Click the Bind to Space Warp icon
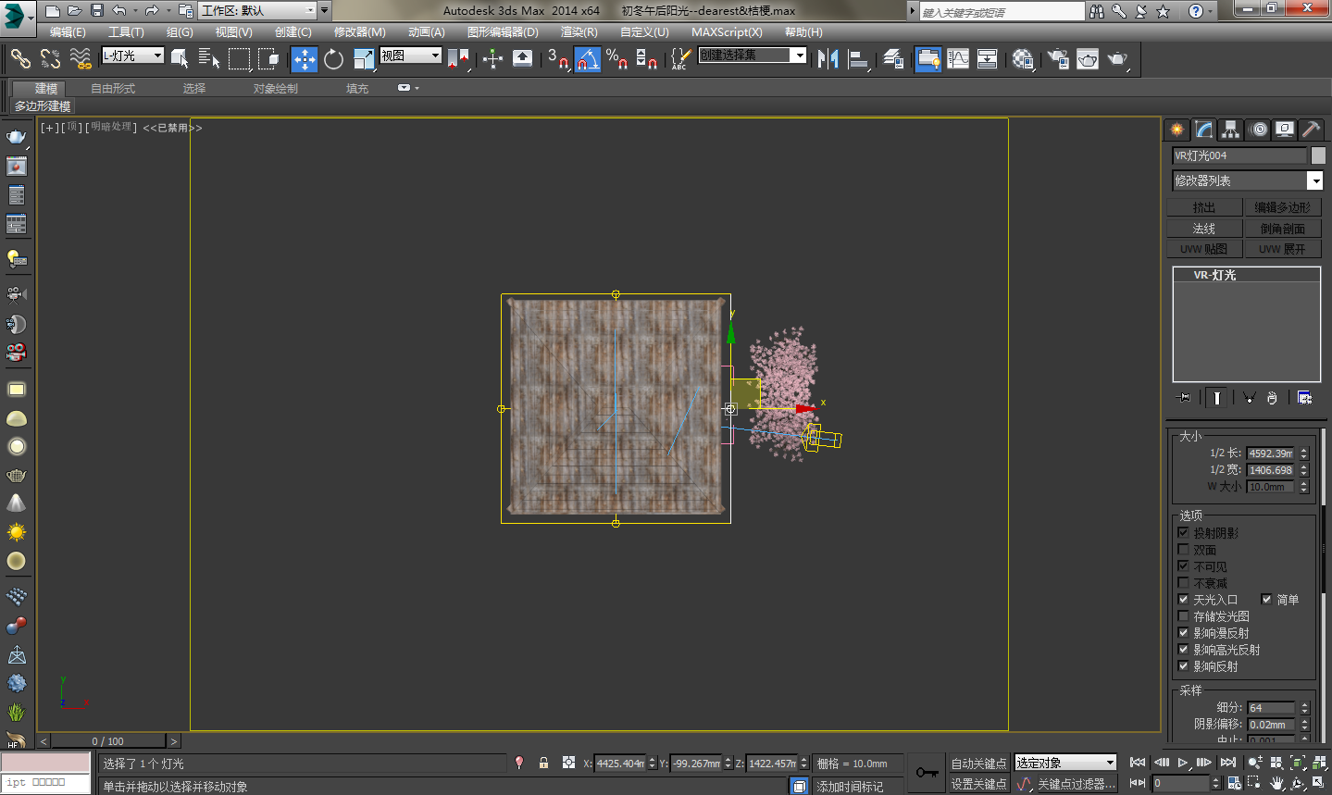1332x795 pixels. click(x=81, y=59)
